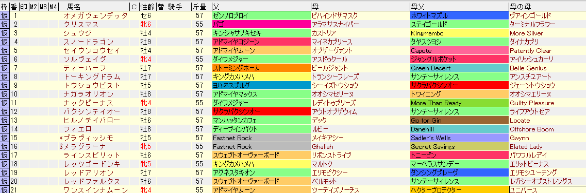Click the 仮 frame icon for horse 16
The image size is (586, 193).
pos(5,146)
